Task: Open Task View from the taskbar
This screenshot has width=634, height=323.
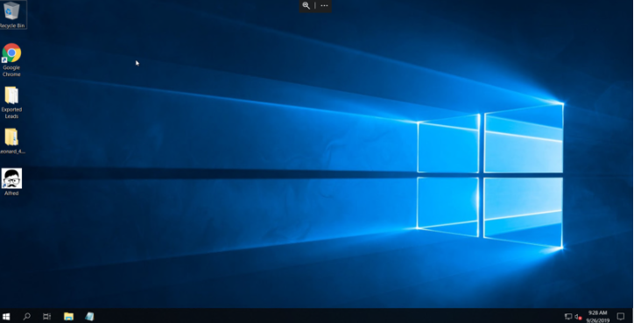Action: pos(47,316)
